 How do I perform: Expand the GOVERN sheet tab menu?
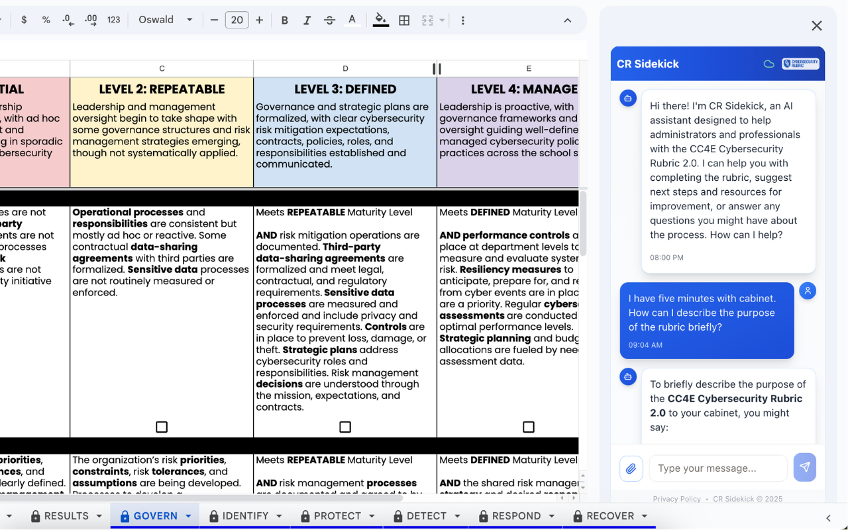188,516
